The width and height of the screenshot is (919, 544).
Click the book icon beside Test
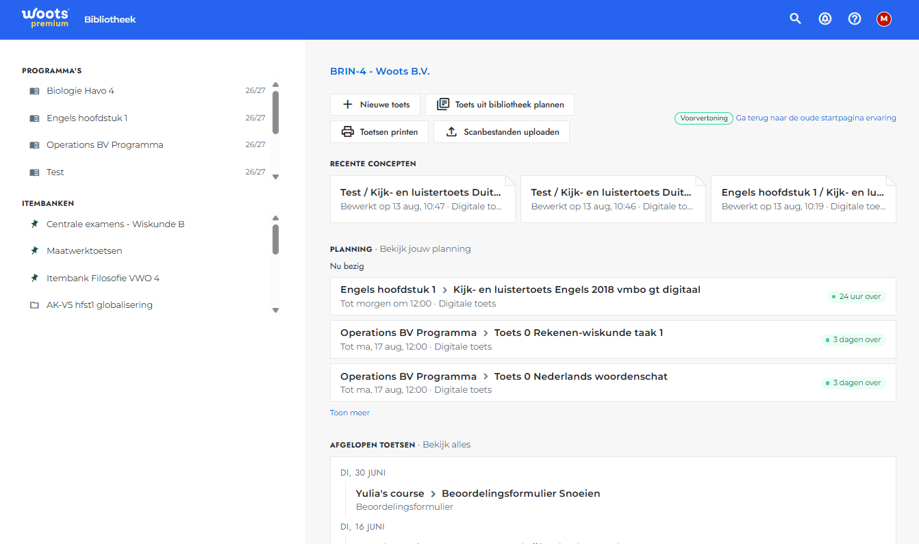click(34, 172)
